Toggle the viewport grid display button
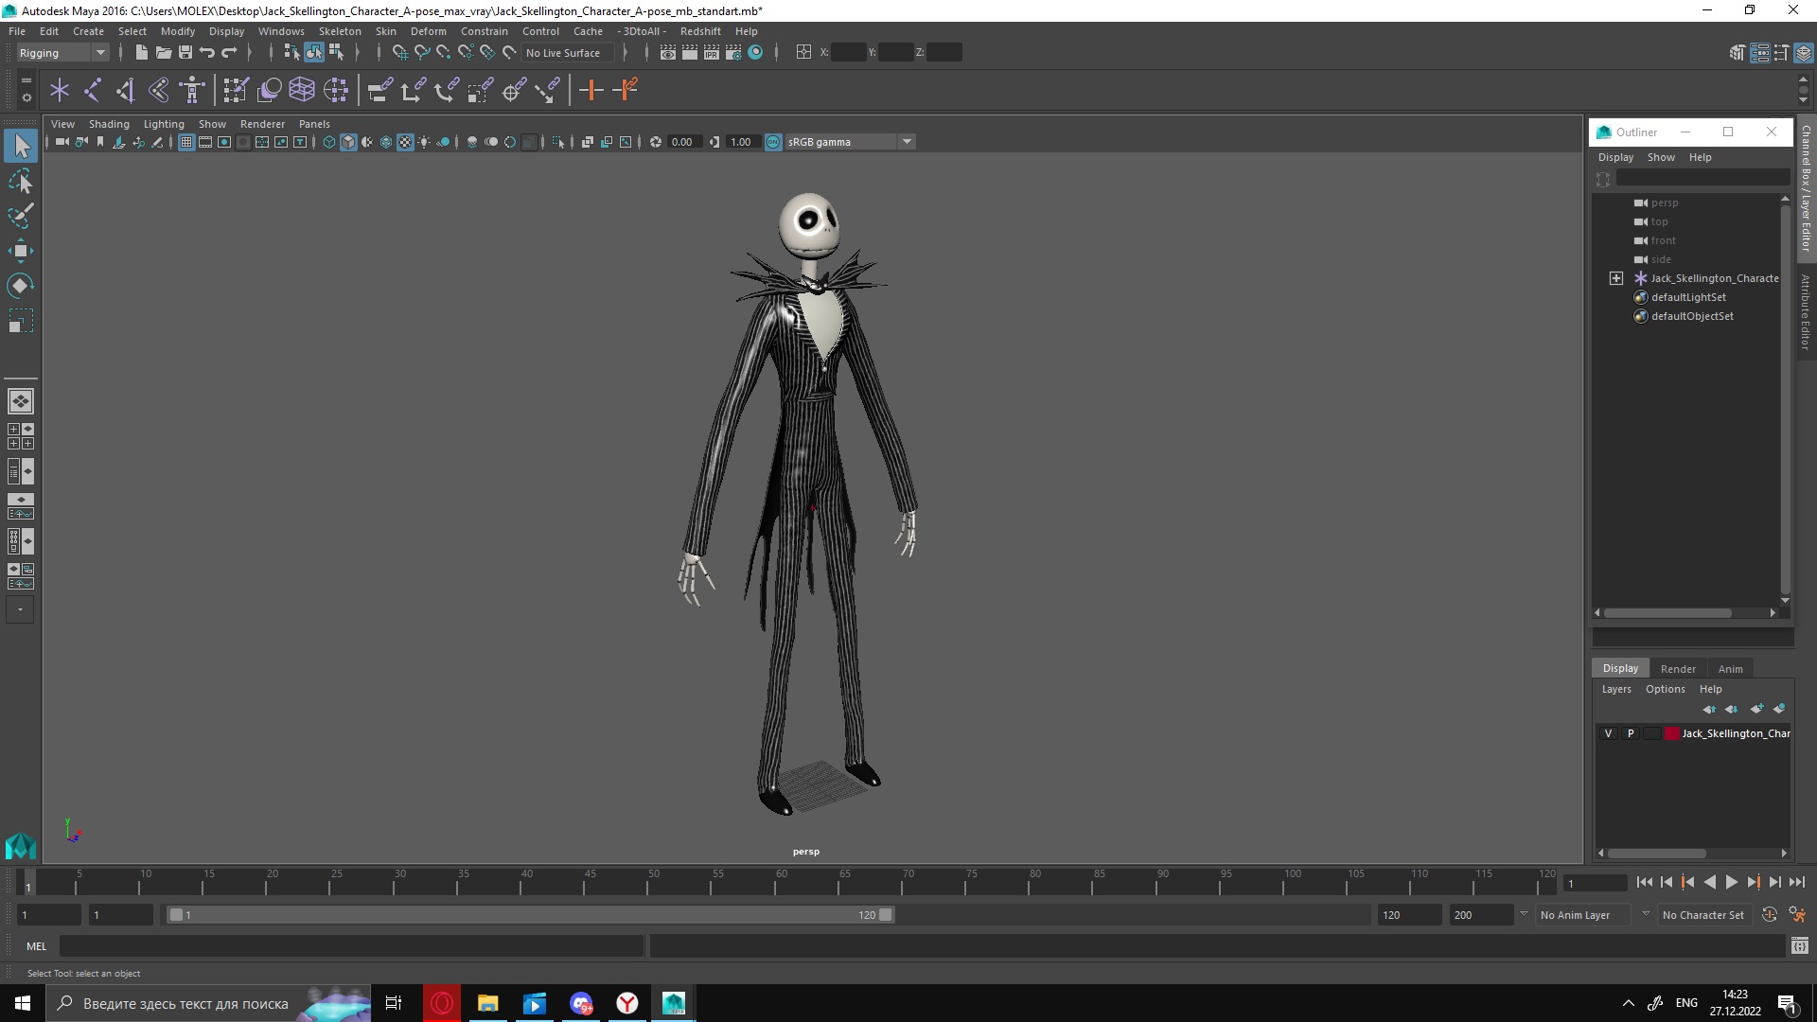Screen dimensions: 1817x1022 186,142
